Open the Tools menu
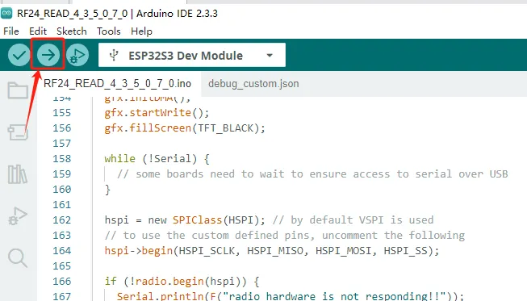This screenshot has width=527, height=301. [109, 31]
